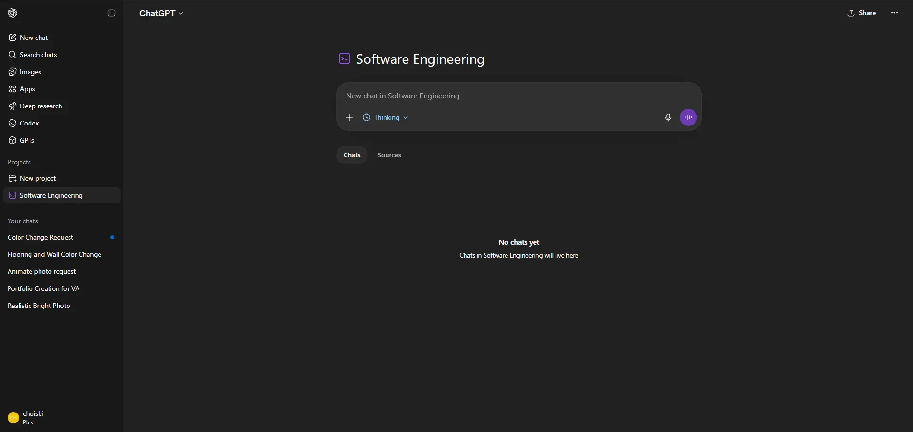Image resolution: width=913 pixels, height=432 pixels.
Task: Click the New project folder icon
Action: pyautogui.click(x=12, y=178)
